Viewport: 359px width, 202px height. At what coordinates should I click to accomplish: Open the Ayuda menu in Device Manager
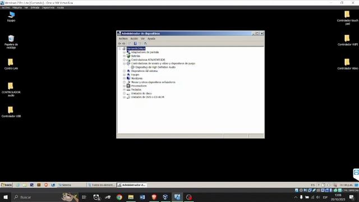pyautogui.click(x=151, y=39)
